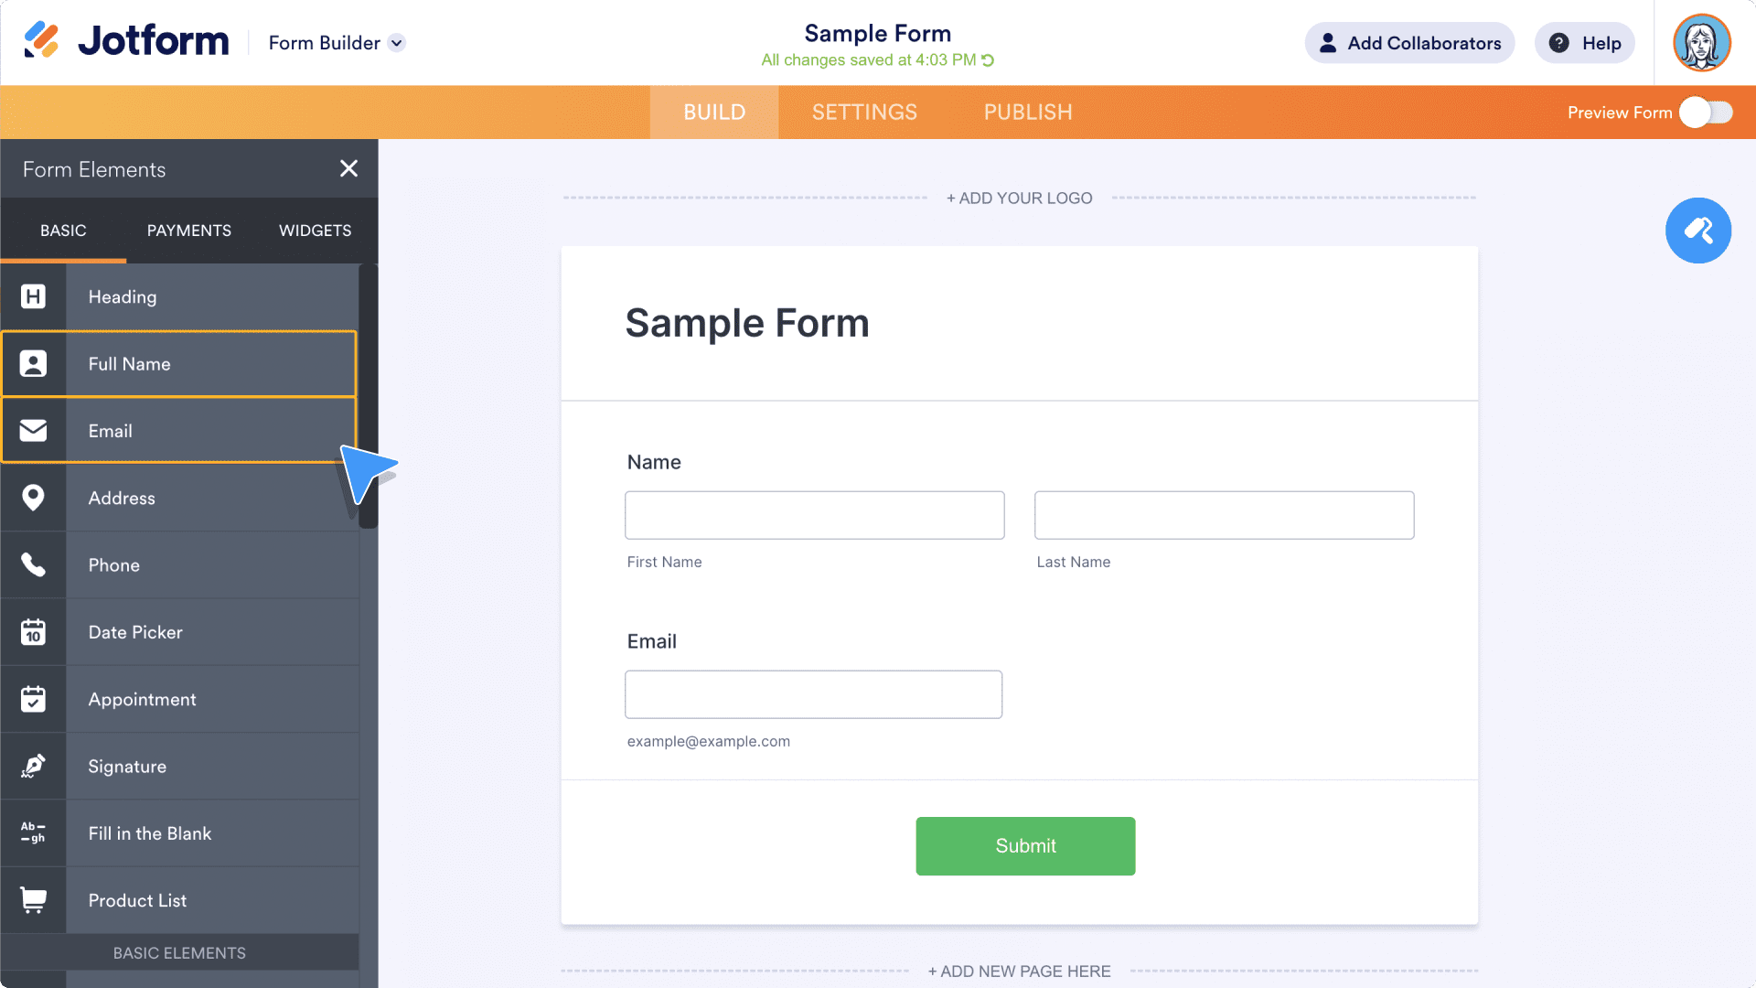This screenshot has width=1756, height=988.
Task: Select the Email form element icon
Action: [x=33, y=431]
